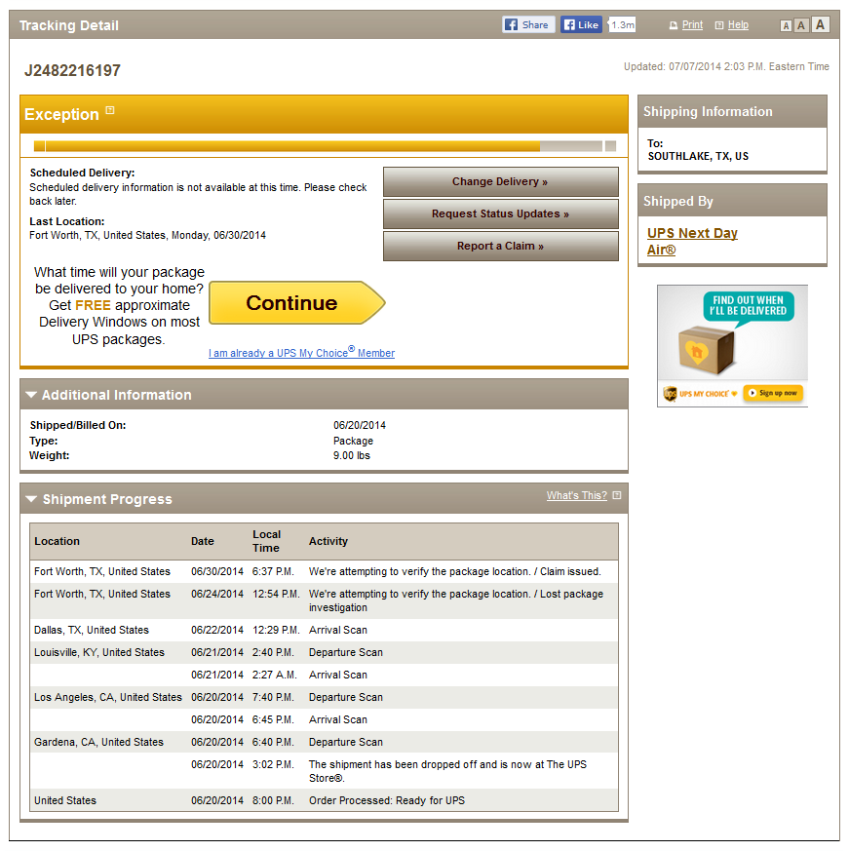Click the Los Angeles, CA, United States location
Image resolution: width=849 pixels, height=851 pixels.
108,697
